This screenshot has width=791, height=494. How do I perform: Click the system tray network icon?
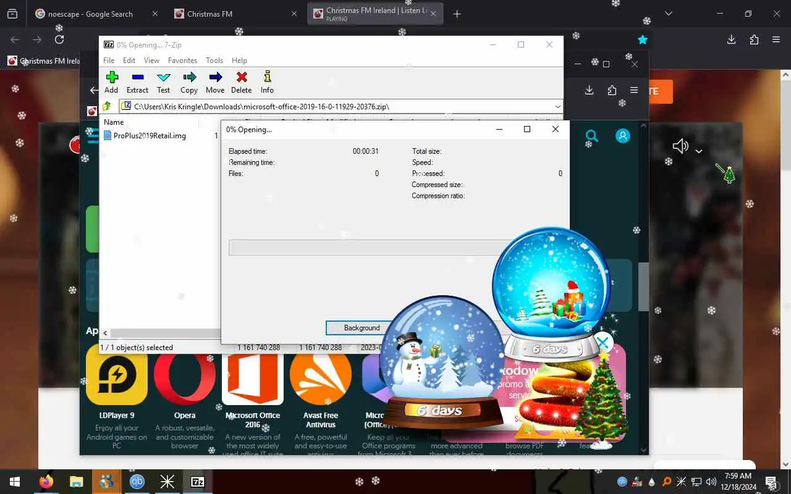(696, 482)
